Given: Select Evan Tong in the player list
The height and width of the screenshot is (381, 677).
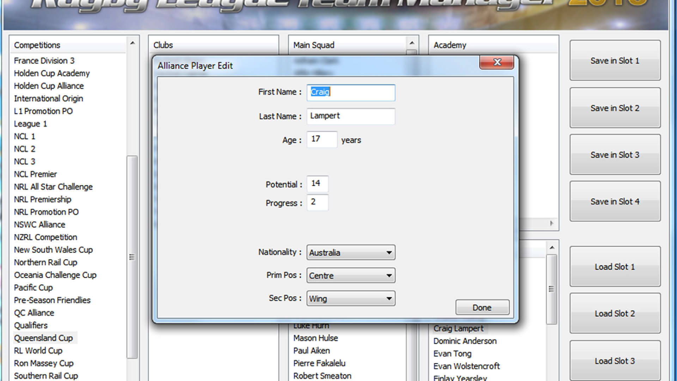Looking at the screenshot, I should point(452,353).
